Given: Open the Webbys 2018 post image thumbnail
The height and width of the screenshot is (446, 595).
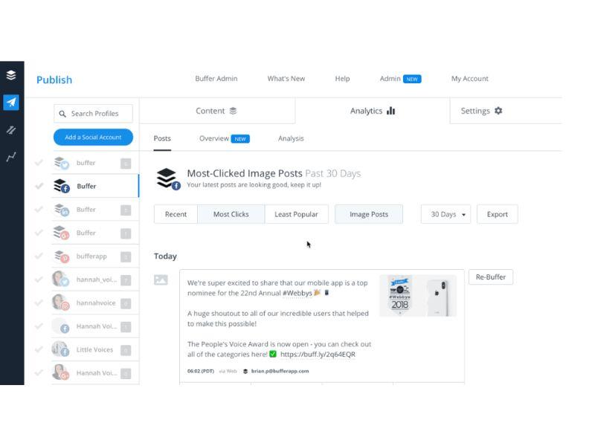Looking at the screenshot, I should point(418,296).
